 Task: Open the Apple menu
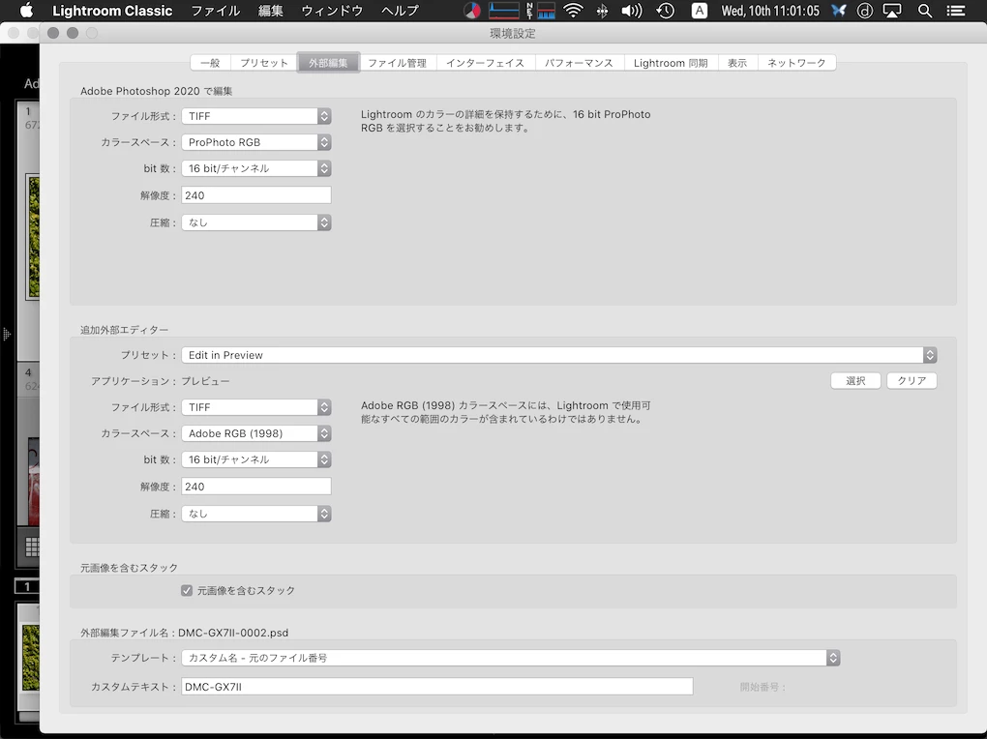coord(26,10)
